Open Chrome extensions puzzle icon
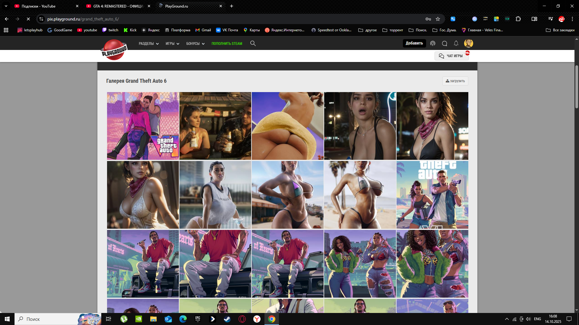Viewport: 579px width, 325px height. click(x=518, y=19)
